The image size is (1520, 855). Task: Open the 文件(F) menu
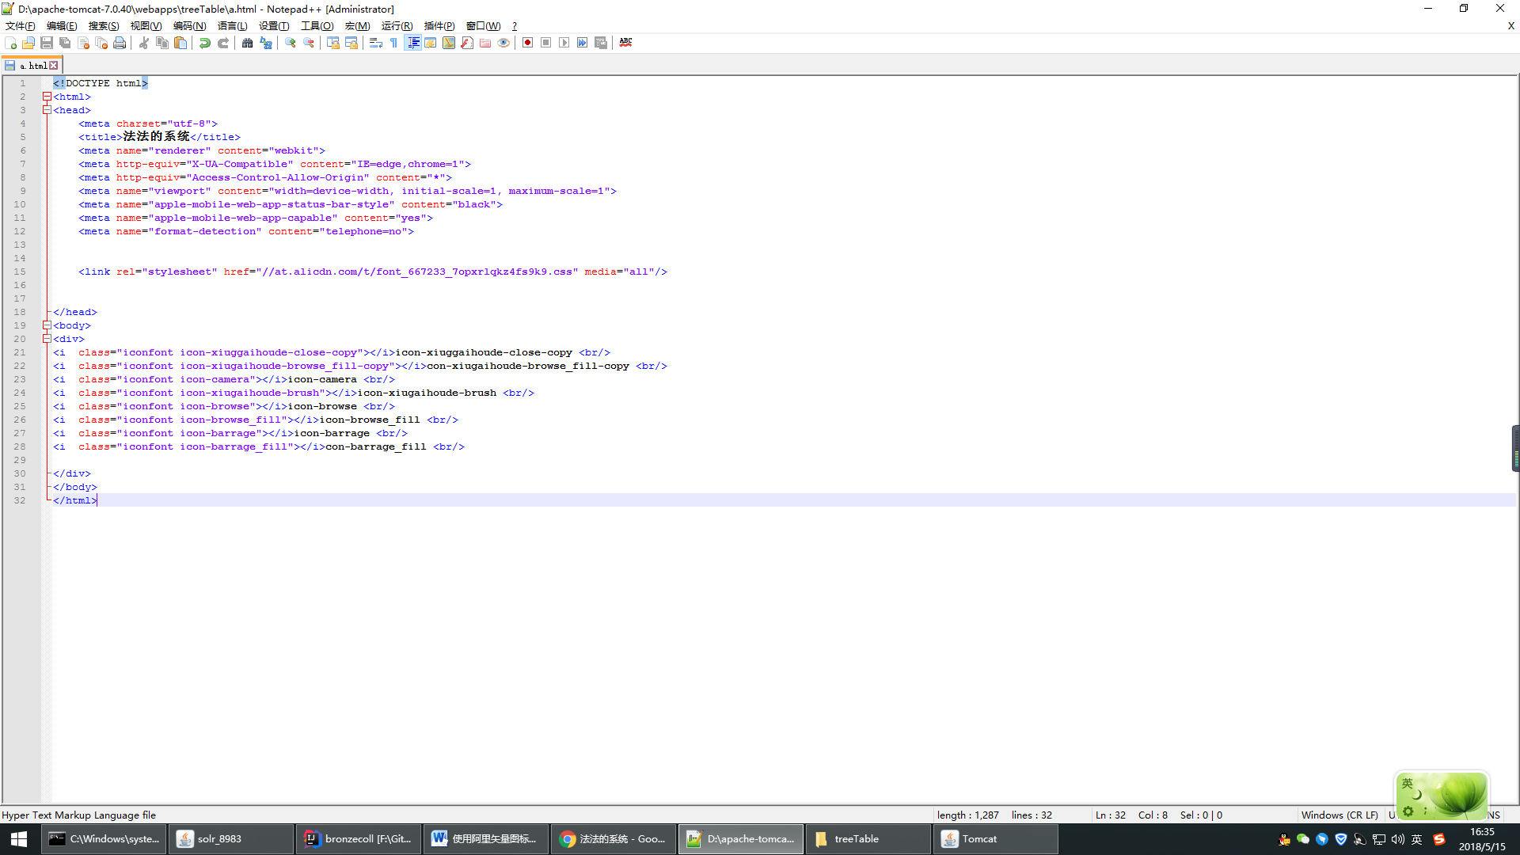tap(21, 26)
